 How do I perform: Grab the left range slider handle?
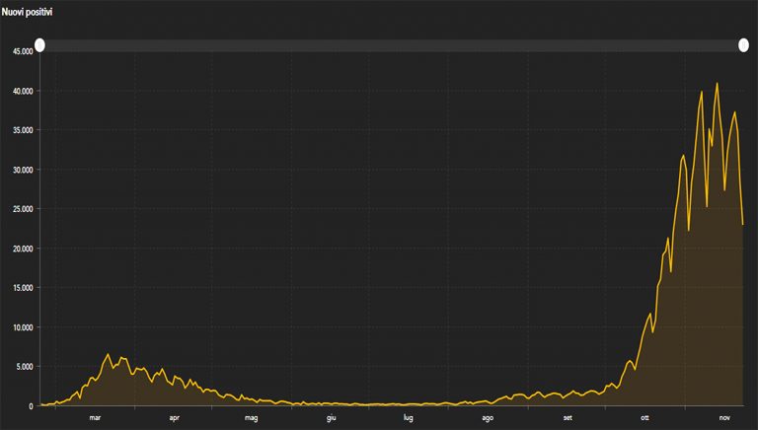(x=39, y=45)
